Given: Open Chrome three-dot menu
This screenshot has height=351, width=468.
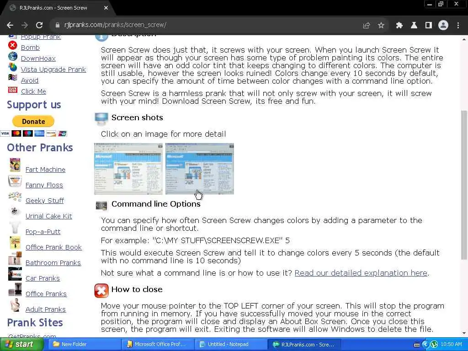Looking at the screenshot, I should point(458,26).
